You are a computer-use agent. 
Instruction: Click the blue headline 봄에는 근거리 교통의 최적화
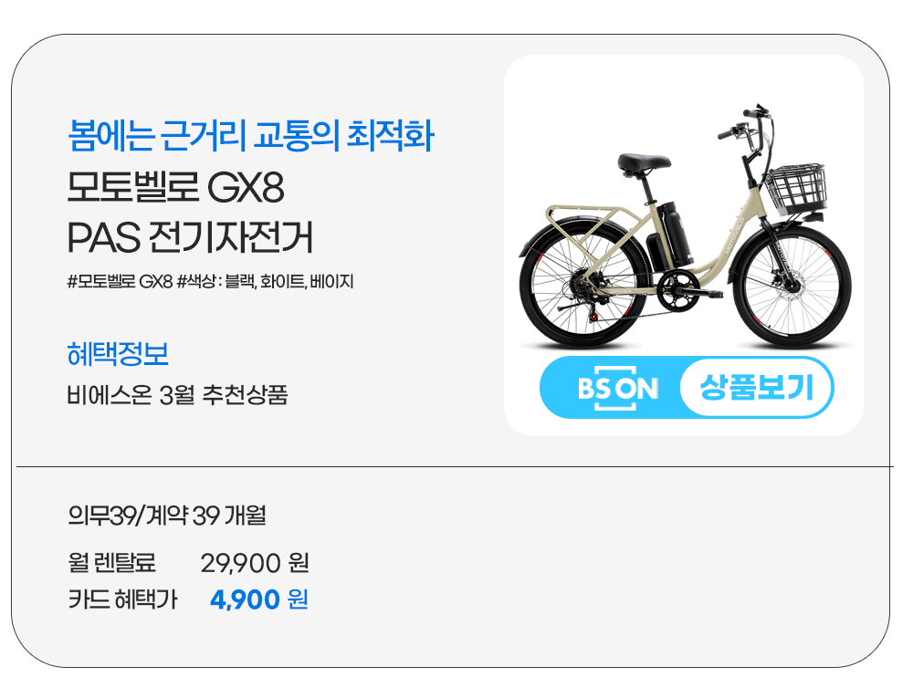250,136
